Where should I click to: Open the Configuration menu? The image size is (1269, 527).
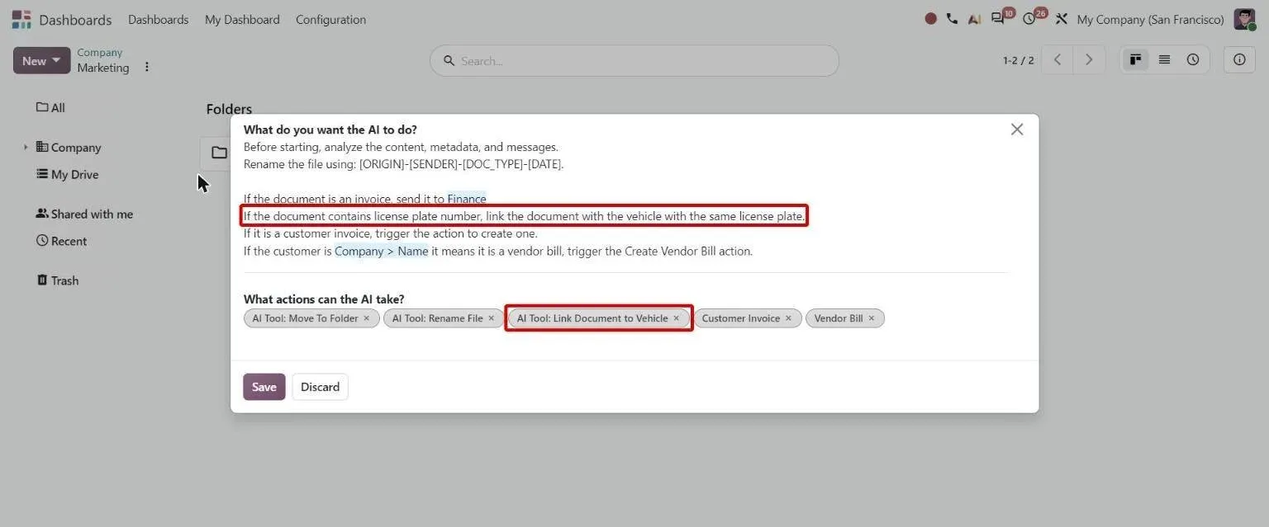click(330, 19)
